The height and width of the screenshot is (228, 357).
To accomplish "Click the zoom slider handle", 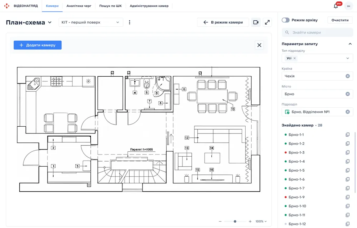I will point(235,222).
